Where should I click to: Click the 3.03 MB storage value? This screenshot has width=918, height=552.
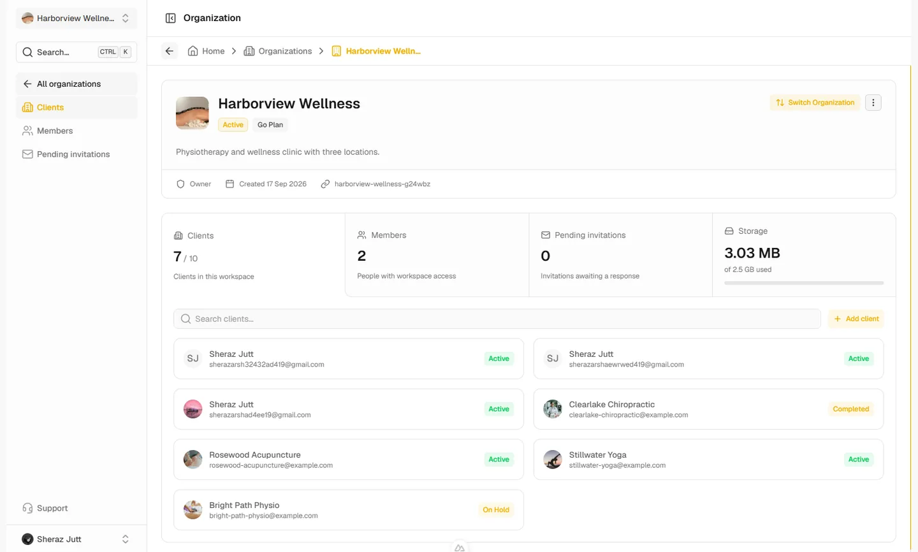[x=752, y=253]
